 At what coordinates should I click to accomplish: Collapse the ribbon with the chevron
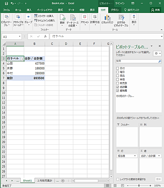(162, 30)
